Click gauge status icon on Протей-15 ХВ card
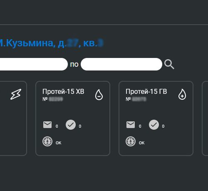Viewport: 208px width, 191px height. [x=47, y=141]
